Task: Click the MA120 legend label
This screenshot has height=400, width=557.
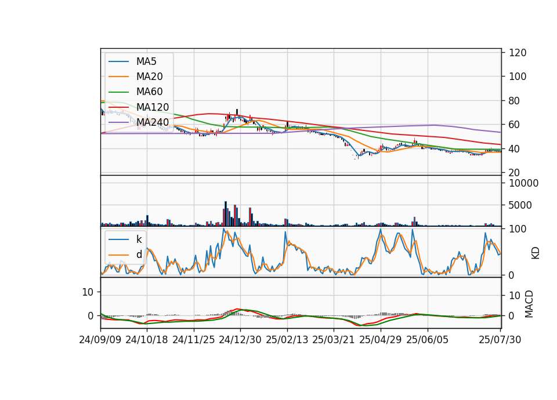Action: click(x=153, y=107)
